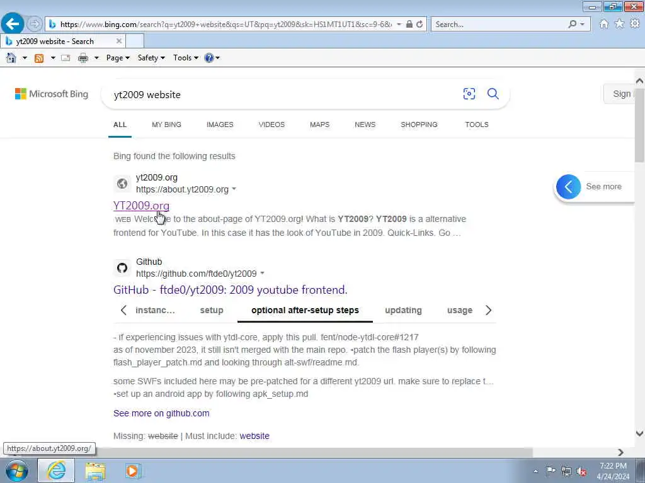
Task: Open Bing visual search camera icon
Action: pos(469,94)
